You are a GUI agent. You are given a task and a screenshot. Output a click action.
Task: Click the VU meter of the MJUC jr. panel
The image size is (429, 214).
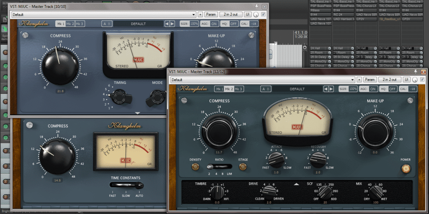click(126, 151)
